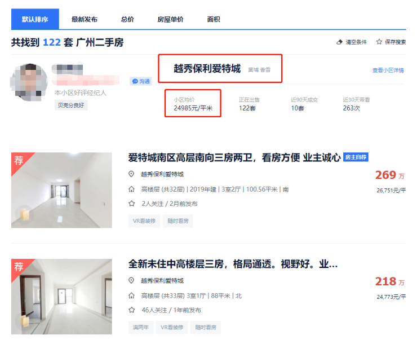This screenshot has width=417, height=344.
Task: Click the 218万 price
Action: point(389,281)
